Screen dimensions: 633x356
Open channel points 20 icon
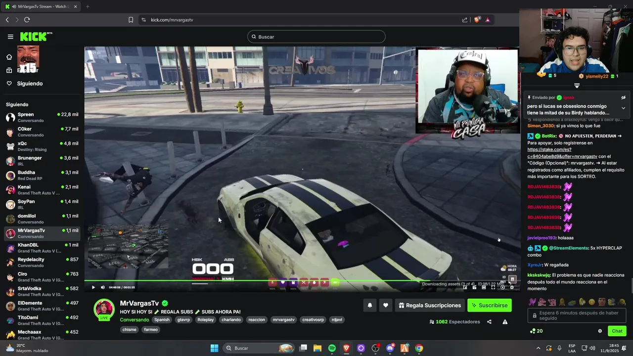point(536,331)
